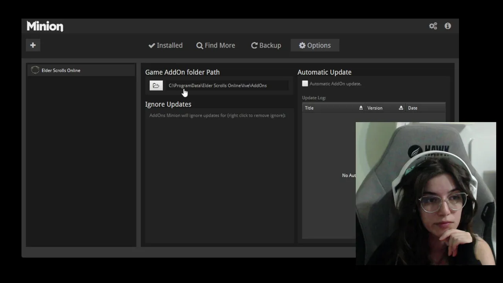Sort update log by Title column
This screenshot has width=503, height=283.
(x=334, y=108)
